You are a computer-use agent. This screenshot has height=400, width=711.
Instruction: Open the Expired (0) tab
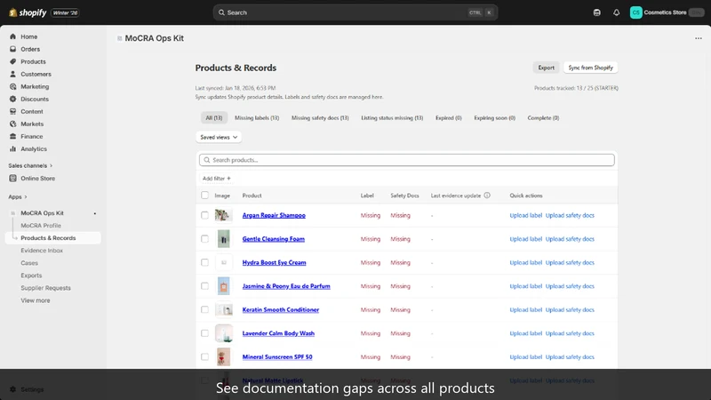[449, 118]
